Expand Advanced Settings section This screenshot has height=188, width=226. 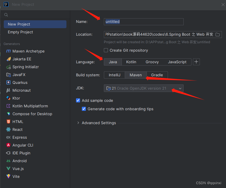point(78,123)
